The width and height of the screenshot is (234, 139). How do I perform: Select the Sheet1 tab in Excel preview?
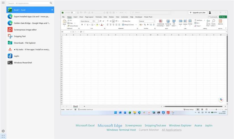75,106
